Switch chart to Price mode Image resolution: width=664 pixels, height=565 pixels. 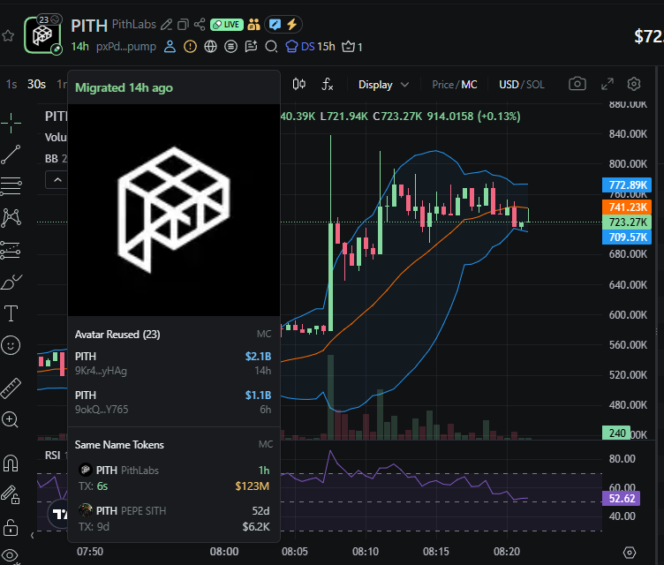point(442,85)
